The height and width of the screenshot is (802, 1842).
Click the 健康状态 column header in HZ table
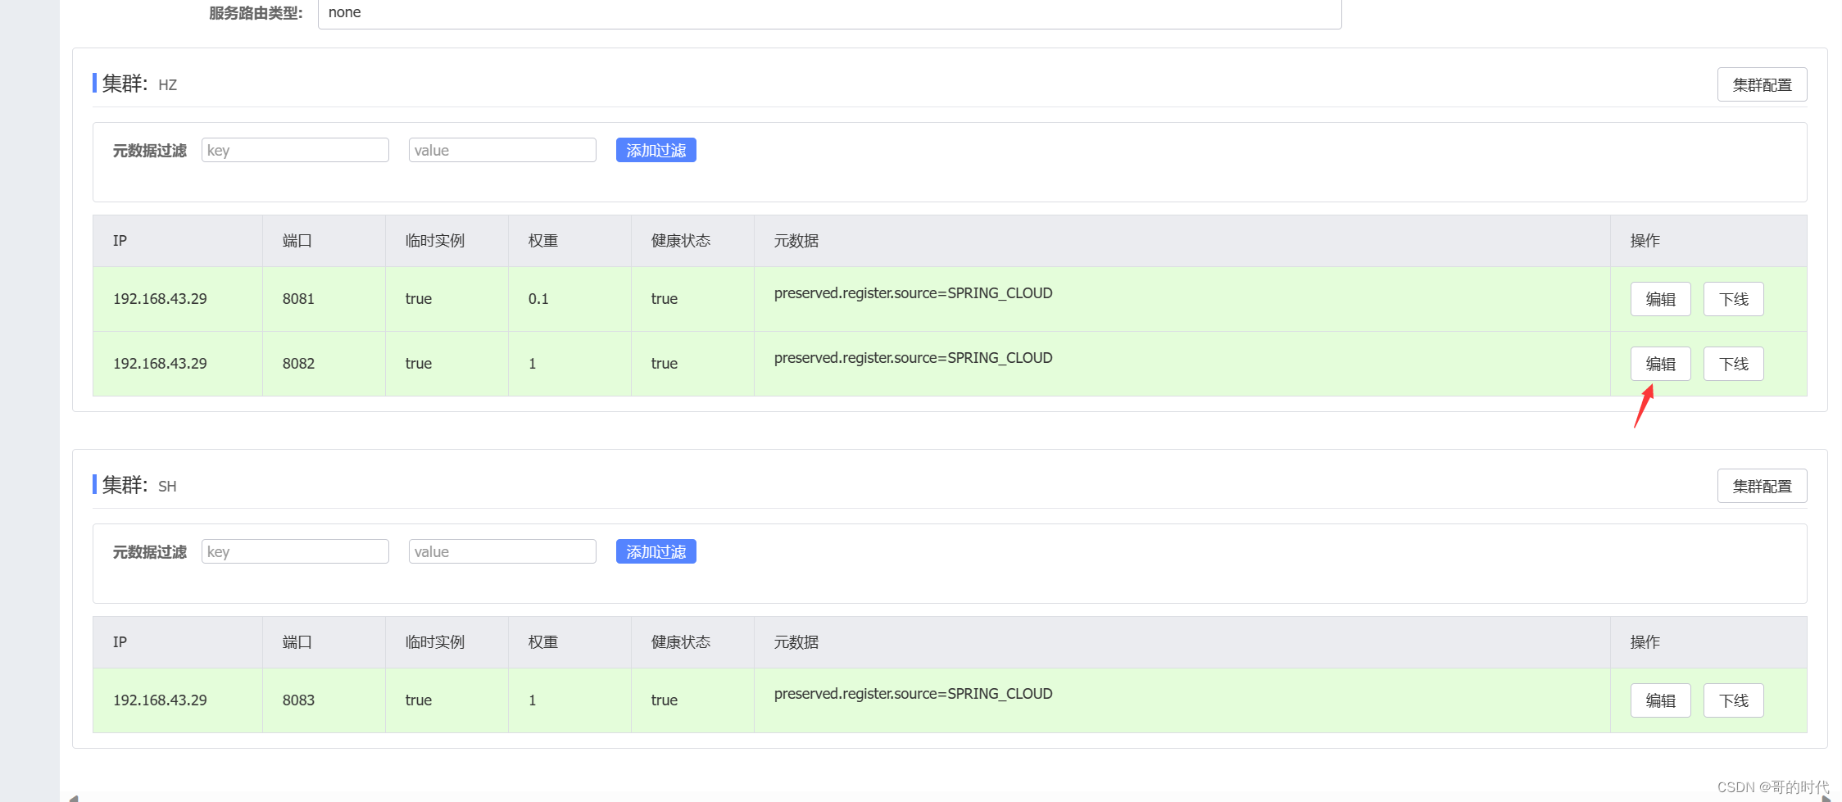(680, 241)
